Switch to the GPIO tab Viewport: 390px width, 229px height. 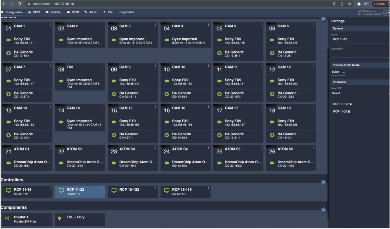(x=34, y=12)
